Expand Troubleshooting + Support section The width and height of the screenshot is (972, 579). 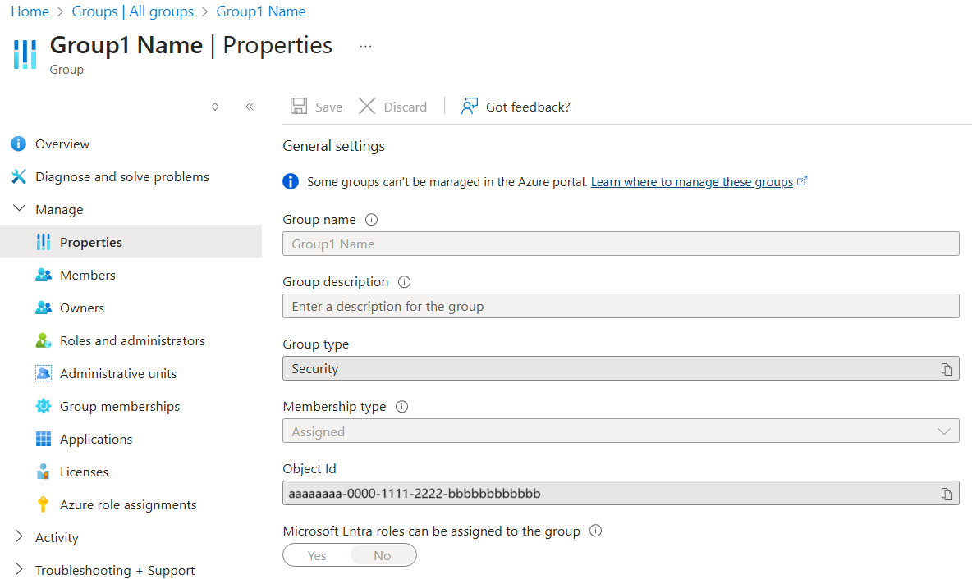coord(20,570)
